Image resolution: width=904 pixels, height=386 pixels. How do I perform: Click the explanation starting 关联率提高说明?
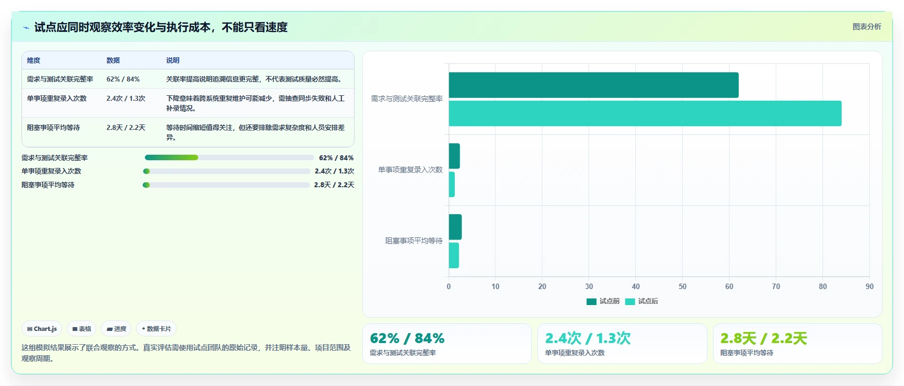coord(255,79)
